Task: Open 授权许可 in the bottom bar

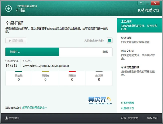Action: point(152,118)
